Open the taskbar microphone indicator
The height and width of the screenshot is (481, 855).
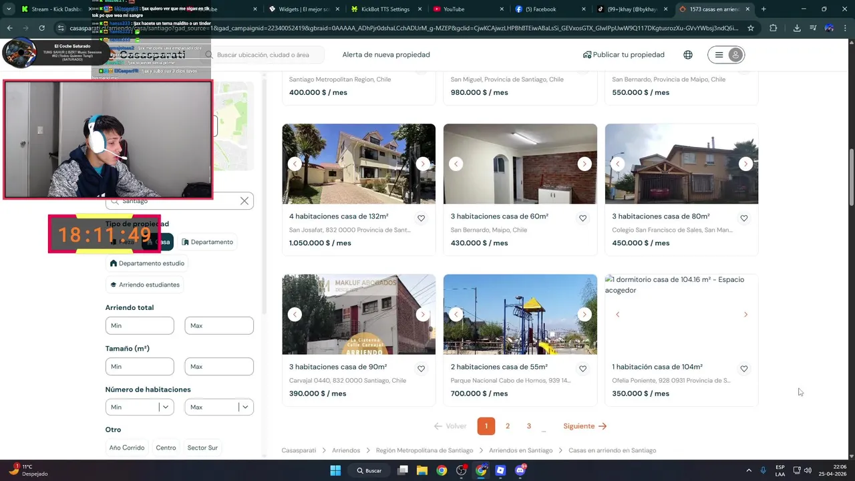763,470
